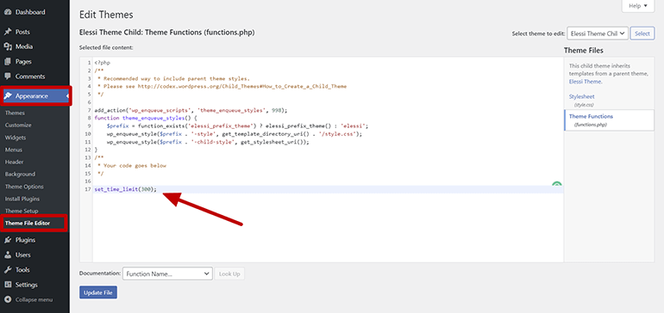Open the Function Name documentation dropdown
The height and width of the screenshot is (313, 664).
coord(167,273)
